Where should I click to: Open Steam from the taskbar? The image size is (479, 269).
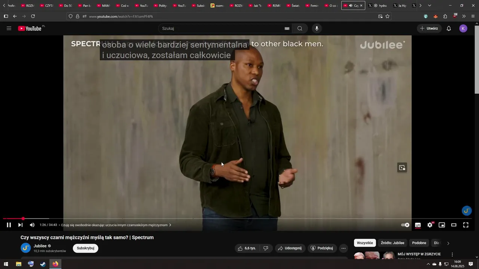(x=43, y=264)
